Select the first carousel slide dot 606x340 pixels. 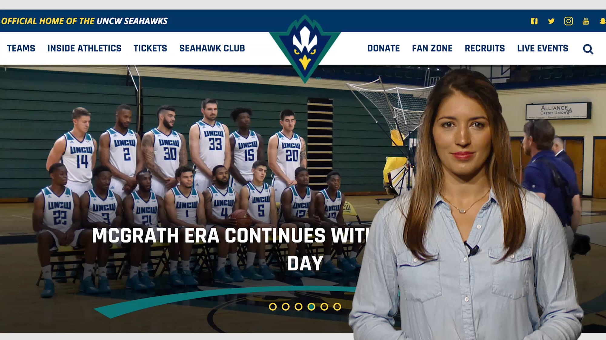coord(273,307)
